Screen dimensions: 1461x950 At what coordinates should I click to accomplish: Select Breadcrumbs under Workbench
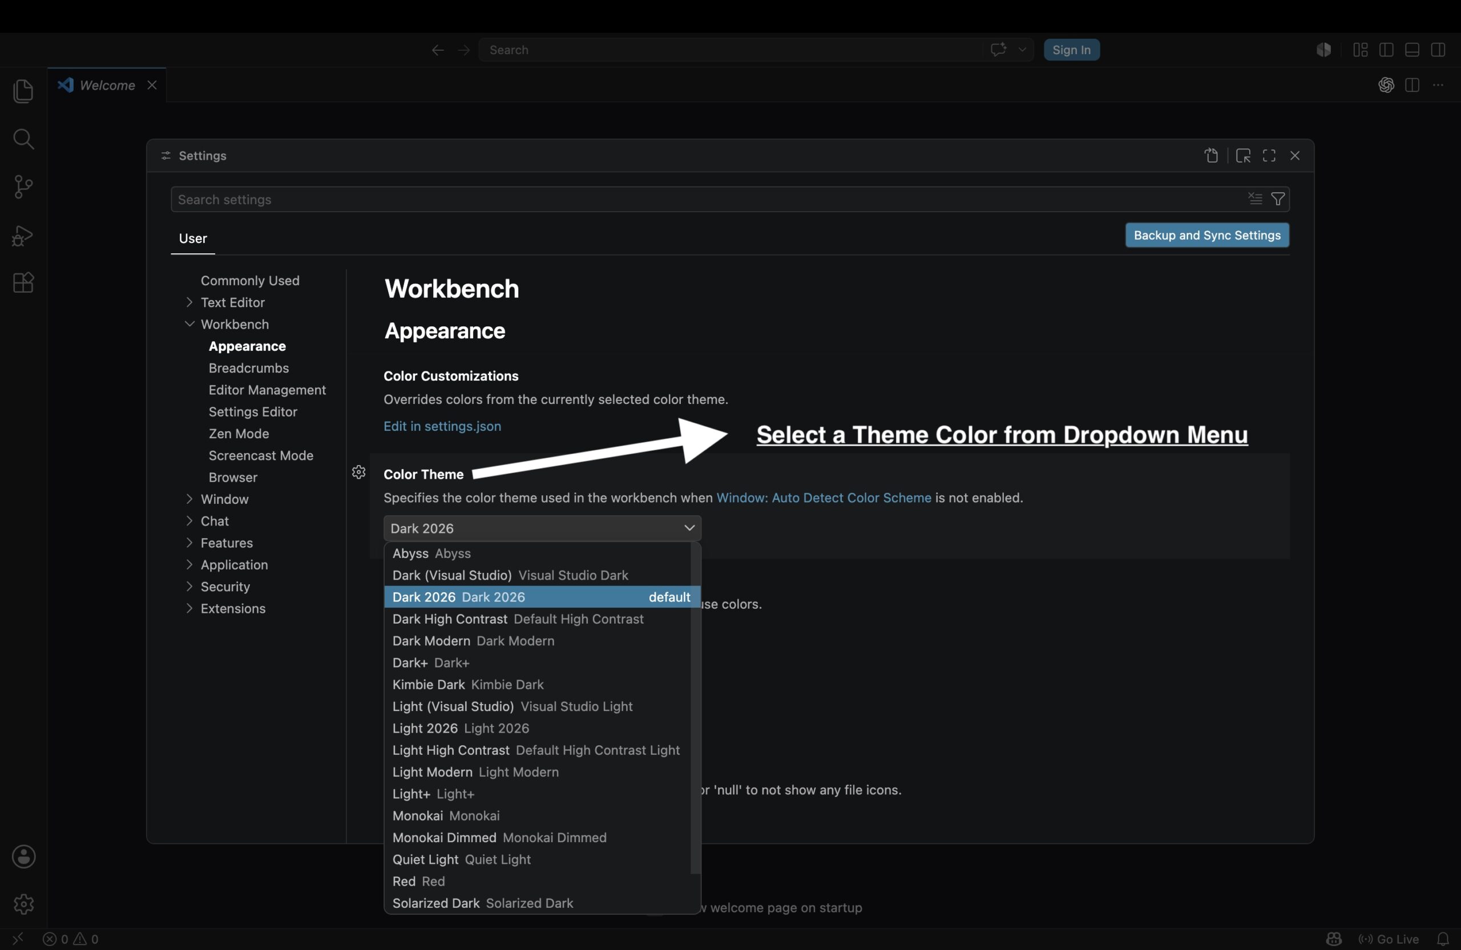249,368
